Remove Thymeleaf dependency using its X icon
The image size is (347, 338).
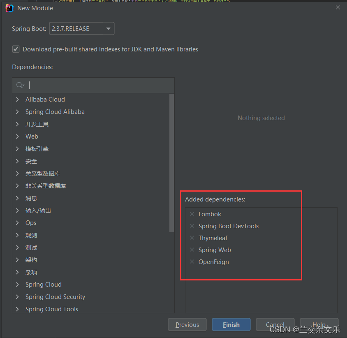pos(192,238)
